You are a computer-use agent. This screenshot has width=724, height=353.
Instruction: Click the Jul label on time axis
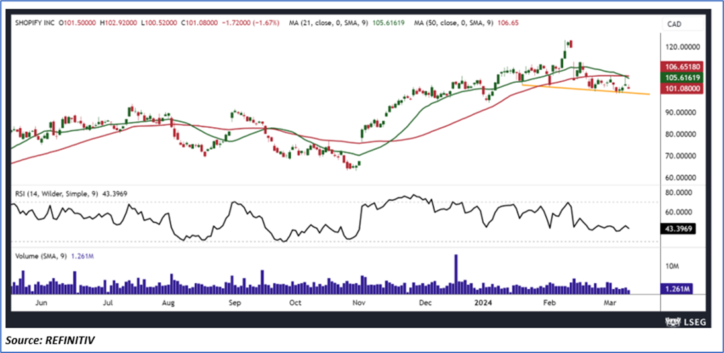point(108,303)
